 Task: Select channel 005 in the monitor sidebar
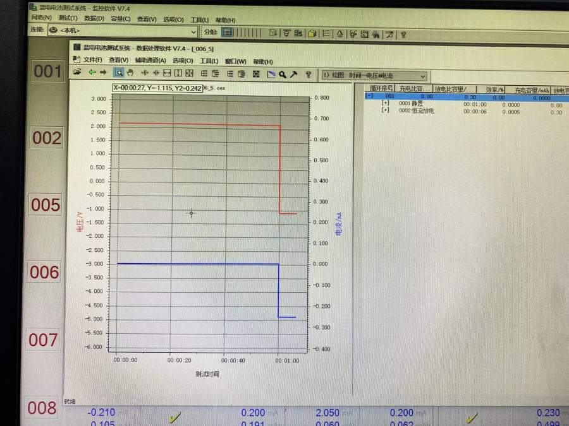[x=46, y=204]
